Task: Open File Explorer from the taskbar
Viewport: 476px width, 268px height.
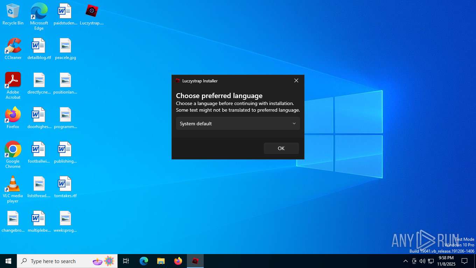Action: click(161, 261)
